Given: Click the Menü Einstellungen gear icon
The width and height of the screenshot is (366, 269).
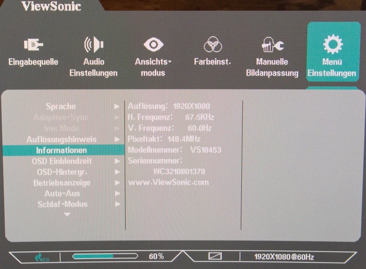Looking at the screenshot, I should click(x=333, y=44).
